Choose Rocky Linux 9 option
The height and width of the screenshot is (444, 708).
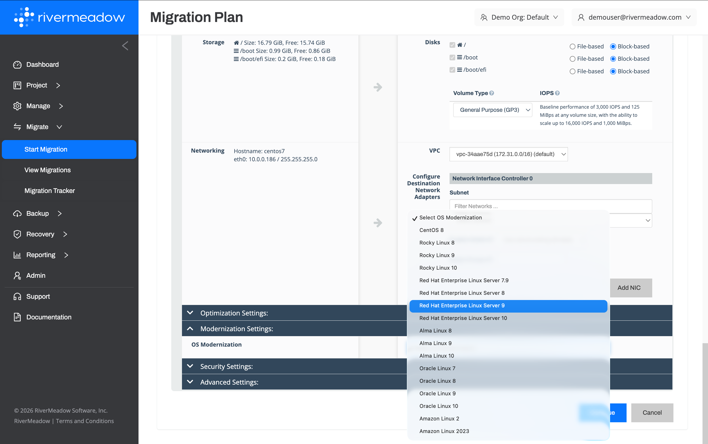click(437, 255)
